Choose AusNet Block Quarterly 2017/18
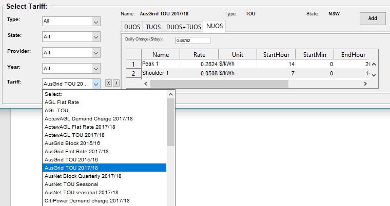The image size is (390, 206). click(105, 176)
